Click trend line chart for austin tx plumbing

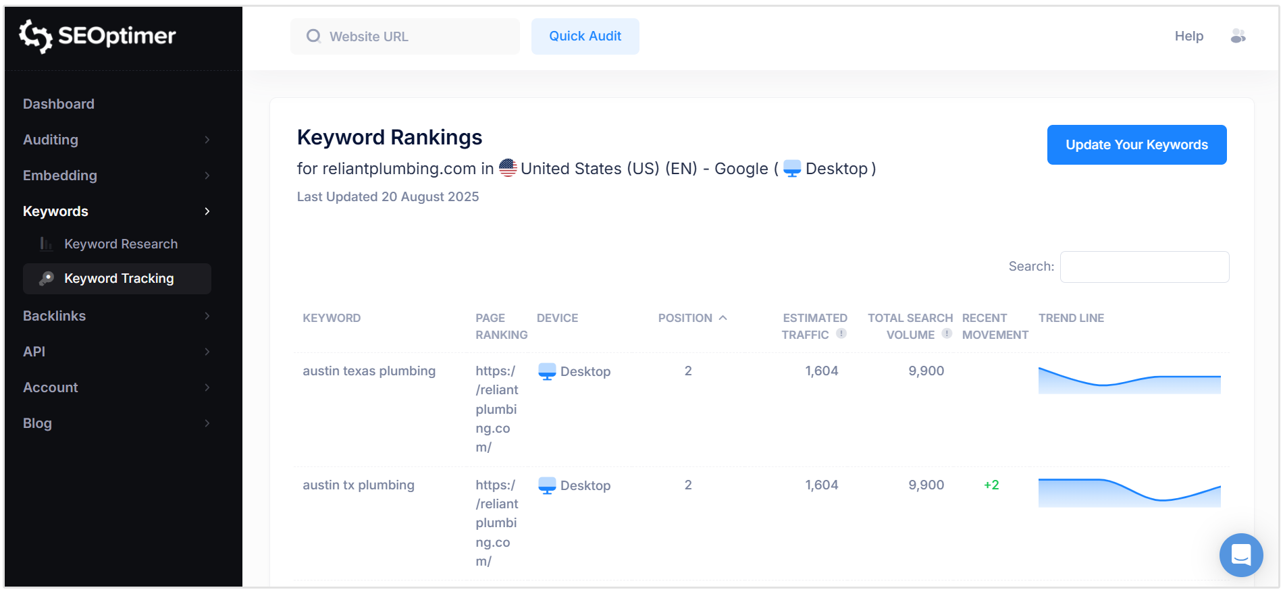click(1129, 493)
